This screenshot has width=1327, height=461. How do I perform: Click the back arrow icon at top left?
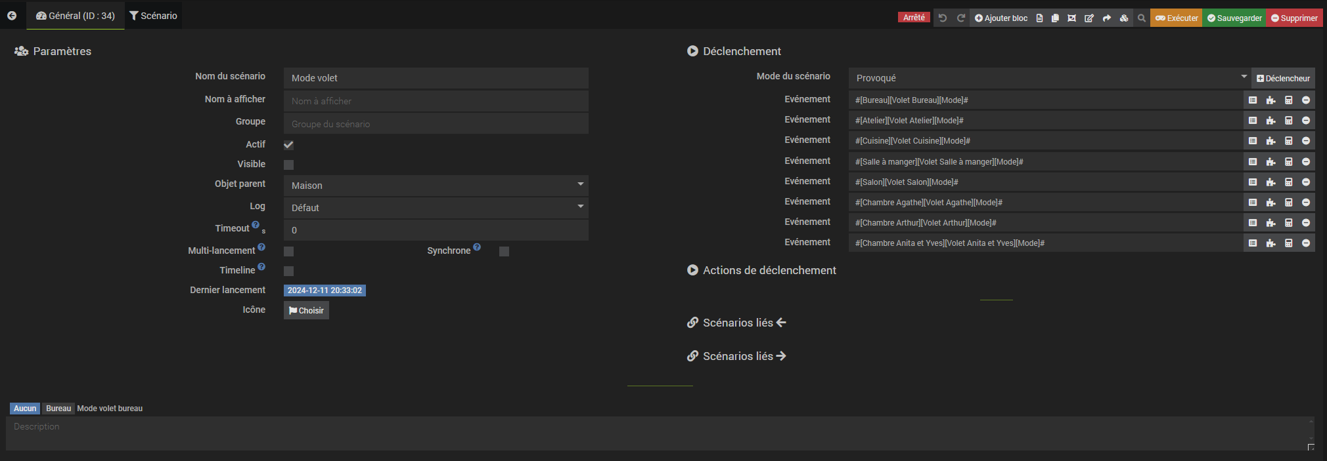12,16
